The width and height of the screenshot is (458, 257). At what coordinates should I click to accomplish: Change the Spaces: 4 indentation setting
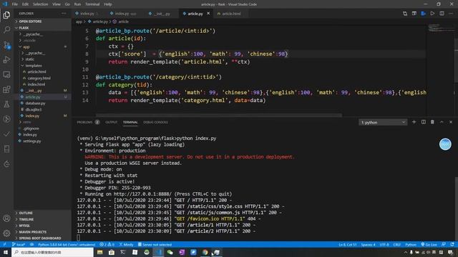coord(368,244)
